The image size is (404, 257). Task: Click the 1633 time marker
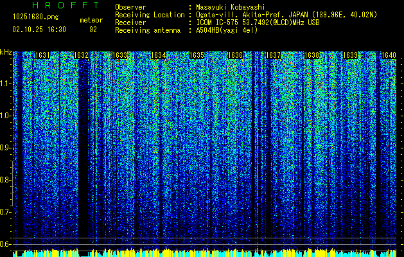(x=120, y=55)
